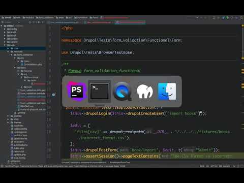The height and width of the screenshot is (183, 244).
Task: Click the line separator indicator in status bar
Action: tap(207, 166)
